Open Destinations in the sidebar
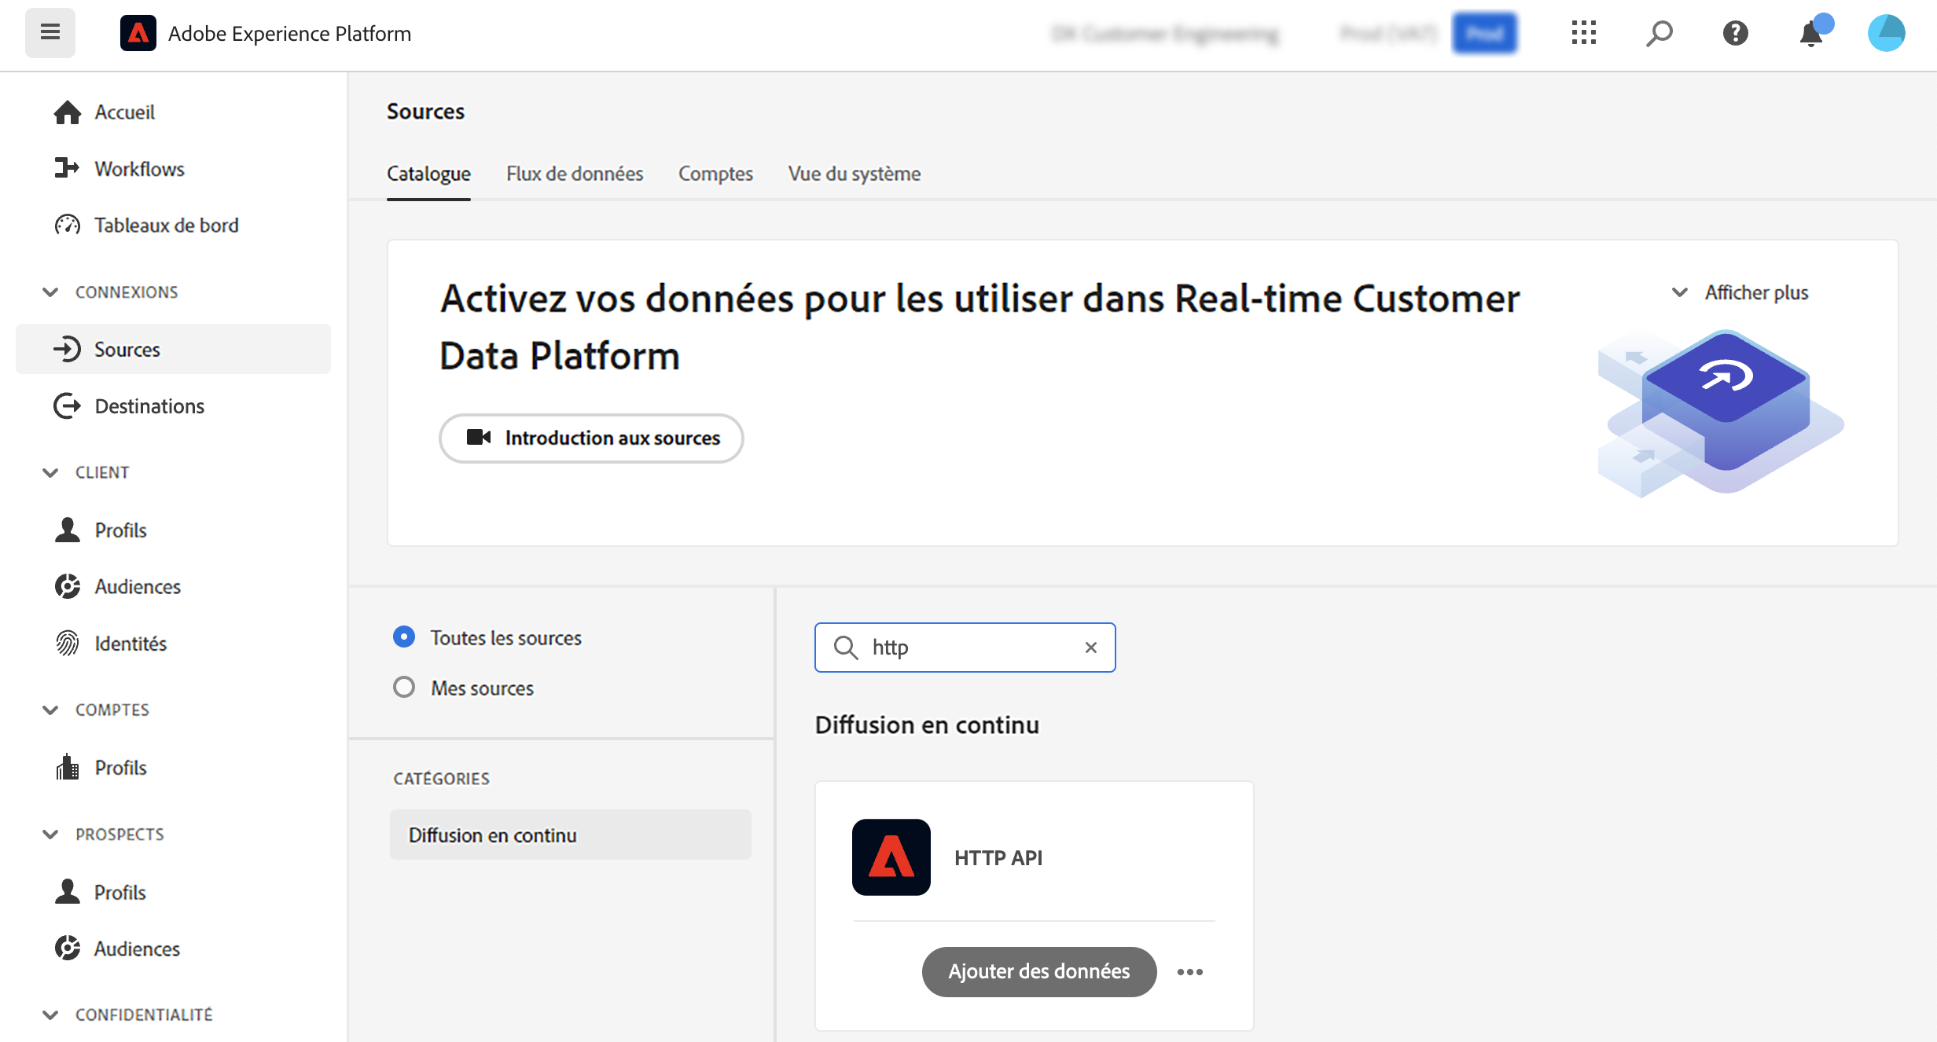The width and height of the screenshot is (1937, 1042). (149, 406)
